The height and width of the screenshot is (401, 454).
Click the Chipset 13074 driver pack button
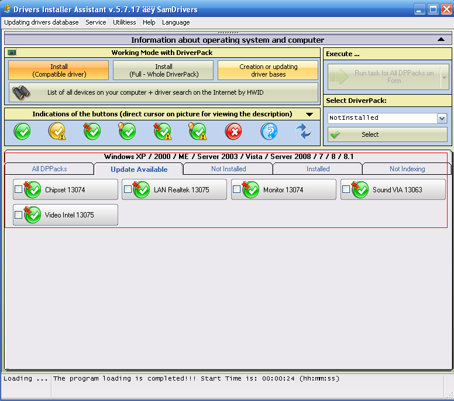pyautogui.click(x=66, y=189)
